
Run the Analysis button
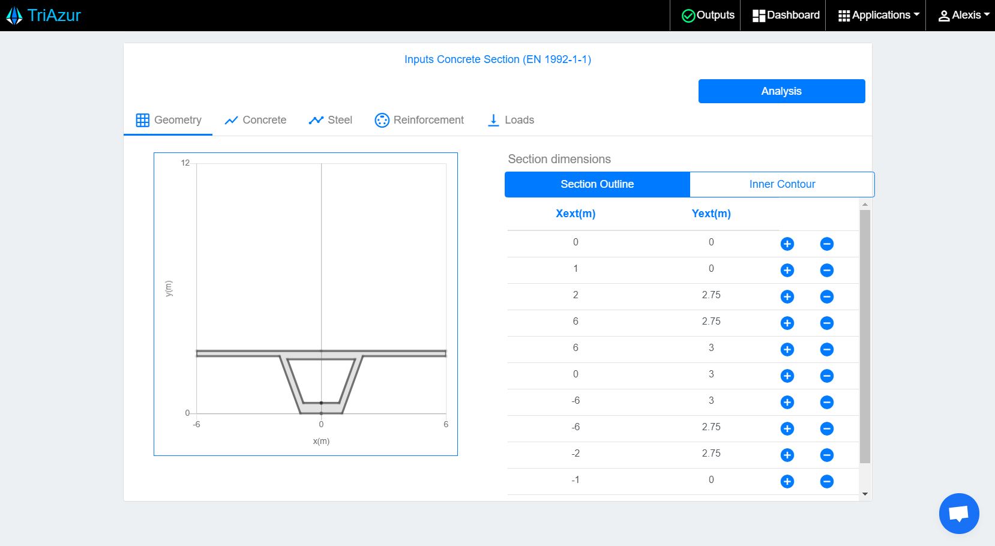pyautogui.click(x=781, y=91)
